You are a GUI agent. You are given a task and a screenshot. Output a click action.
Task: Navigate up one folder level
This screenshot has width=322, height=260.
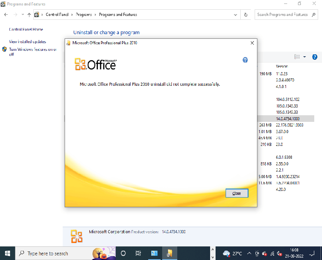tap(29, 15)
